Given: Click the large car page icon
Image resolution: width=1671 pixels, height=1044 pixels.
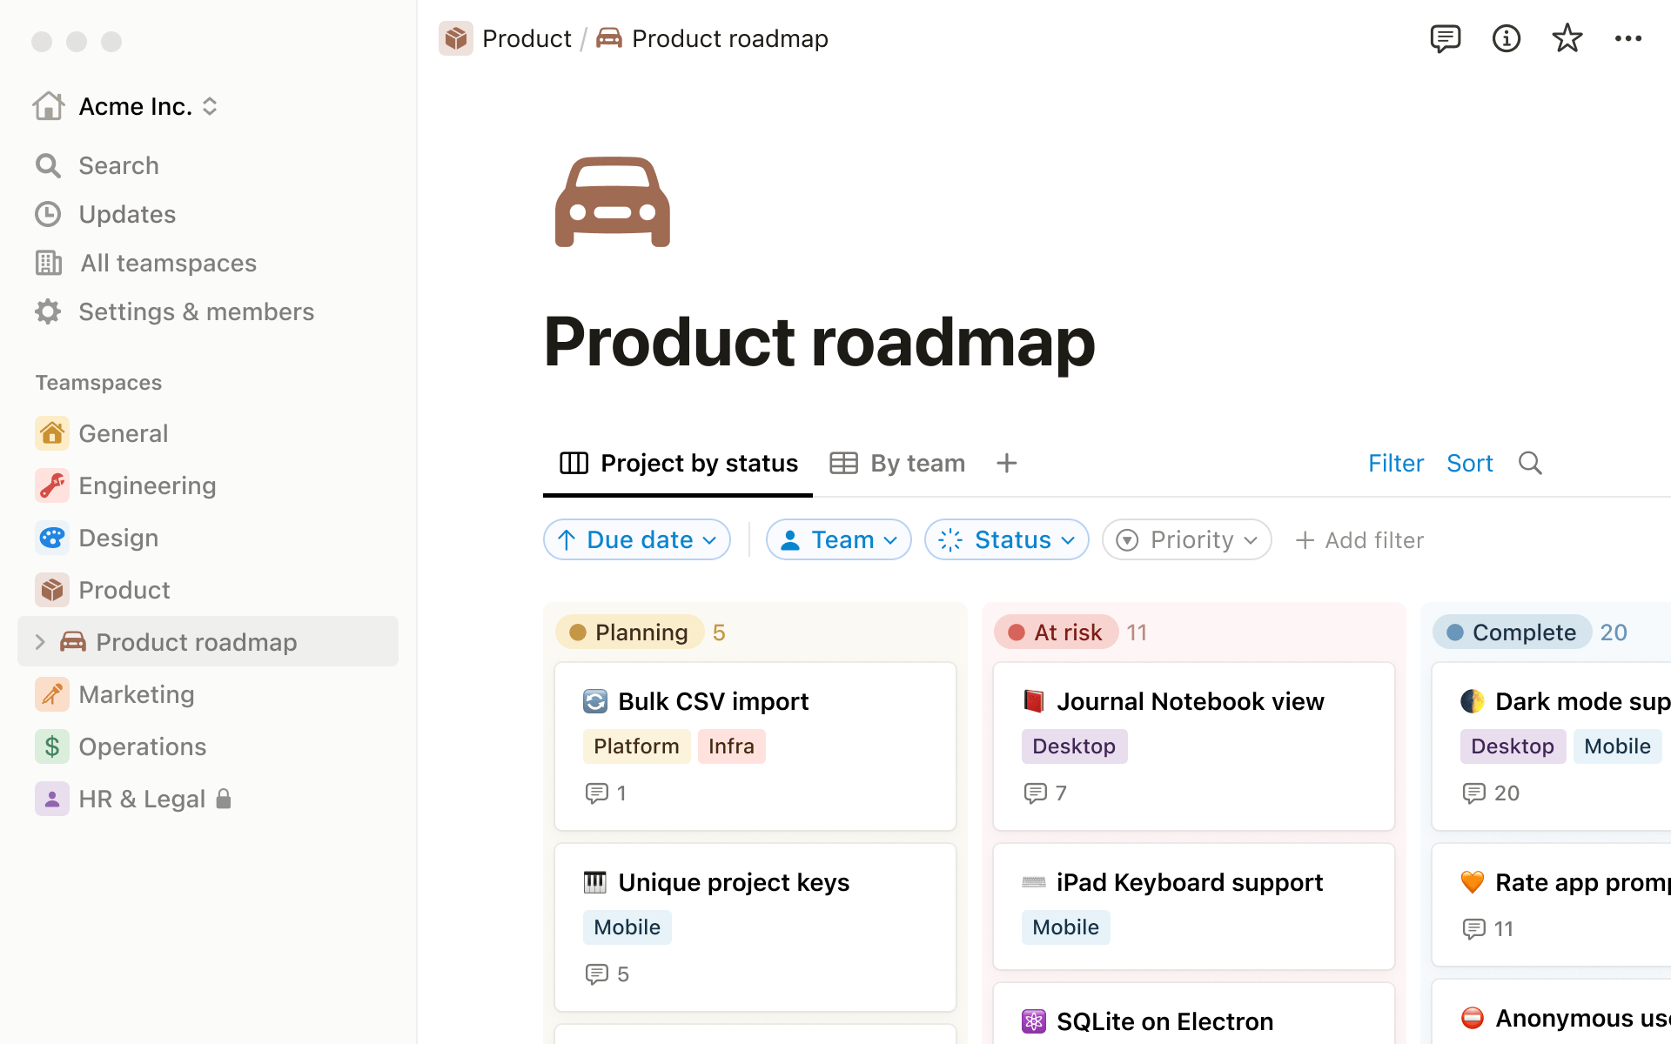Looking at the screenshot, I should (613, 202).
